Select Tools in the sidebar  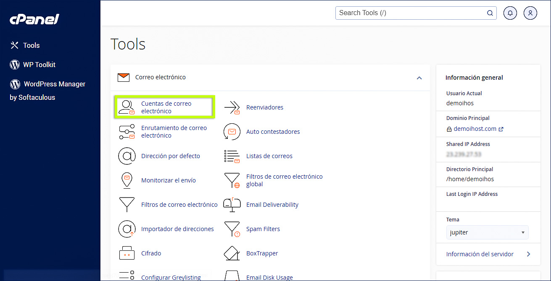click(x=32, y=45)
